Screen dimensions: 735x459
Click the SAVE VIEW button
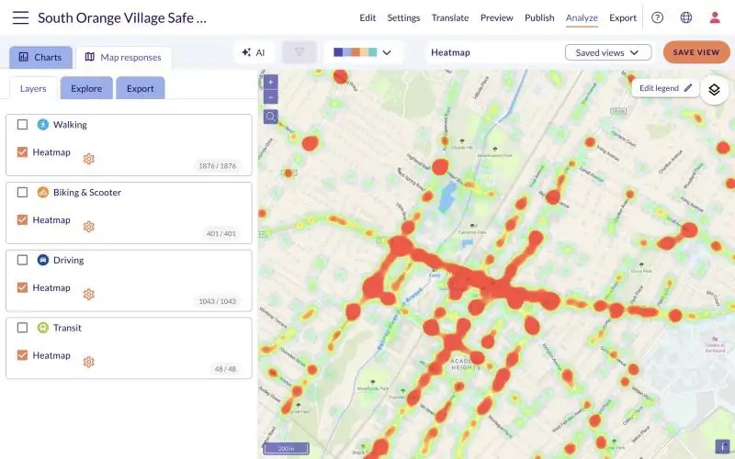tap(696, 52)
